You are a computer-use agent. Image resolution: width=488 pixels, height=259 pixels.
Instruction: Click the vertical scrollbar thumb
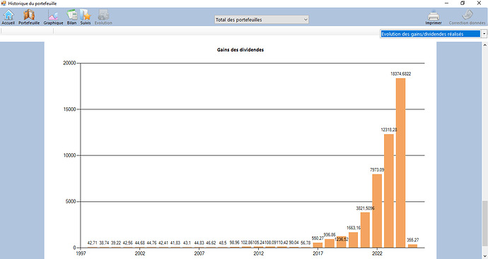click(485, 226)
